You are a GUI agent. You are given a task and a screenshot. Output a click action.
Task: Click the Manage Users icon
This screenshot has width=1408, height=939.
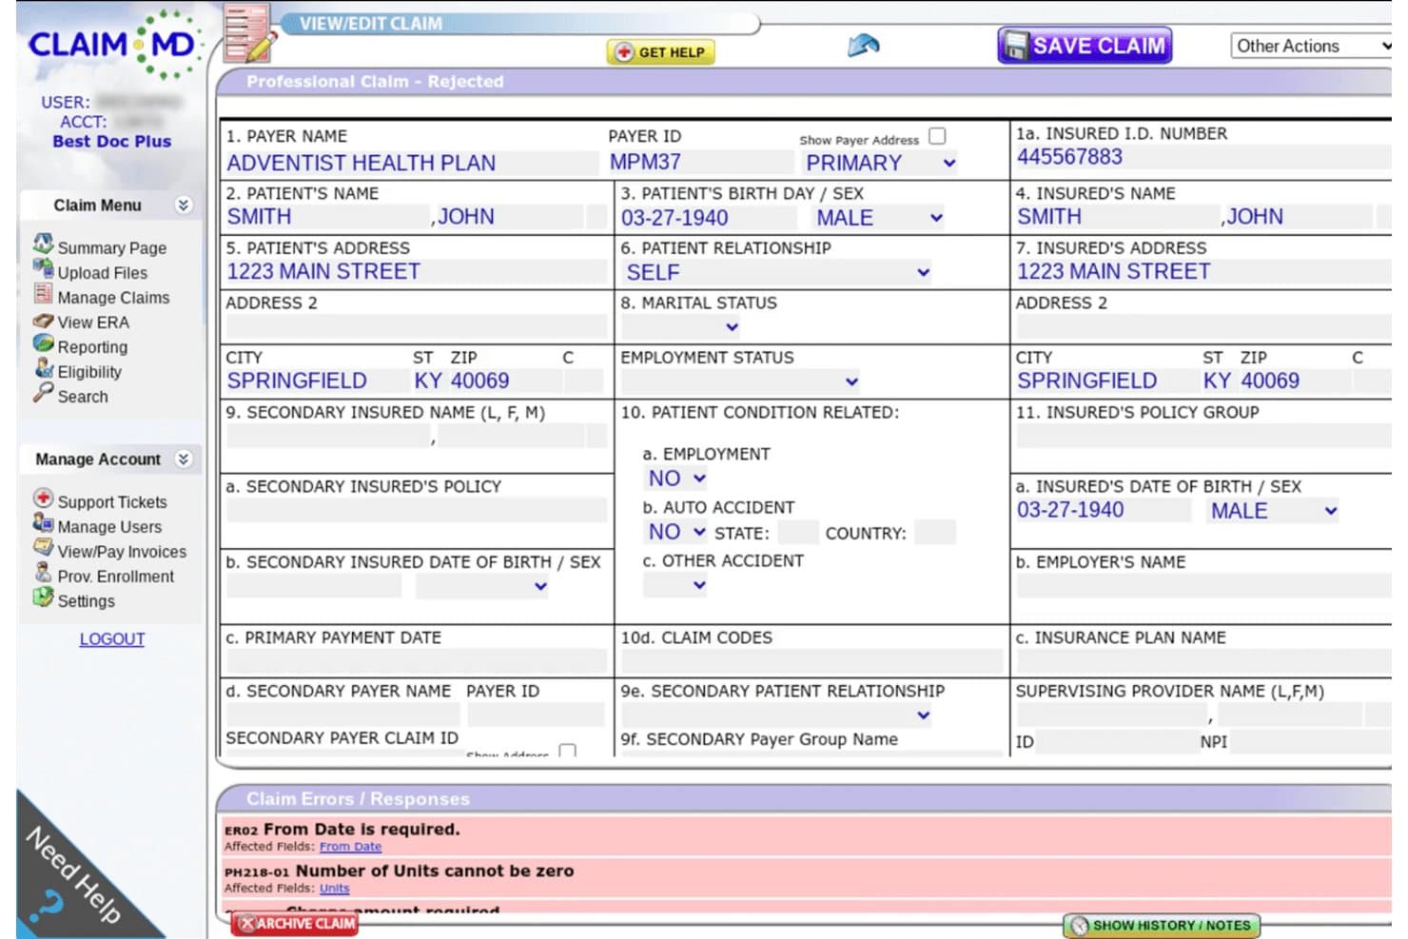pyautogui.click(x=43, y=523)
